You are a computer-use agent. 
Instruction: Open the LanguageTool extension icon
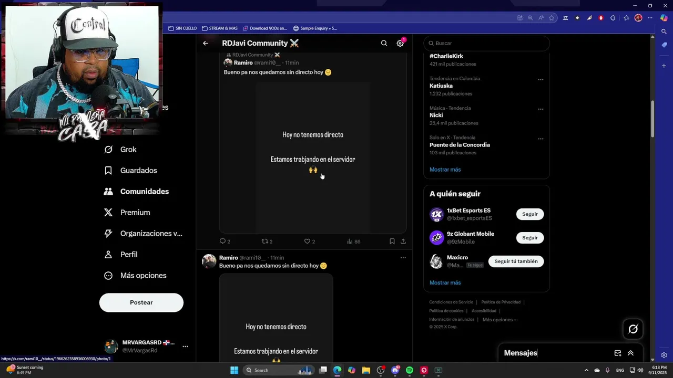(565, 18)
